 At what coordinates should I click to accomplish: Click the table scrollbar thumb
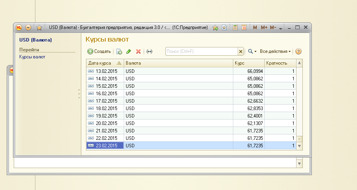[299, 139]
